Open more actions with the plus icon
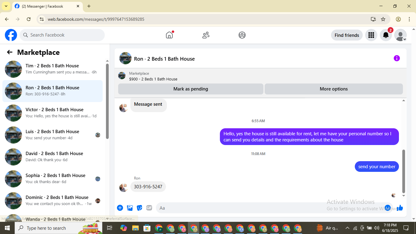 pyautogui.click(x=120, y=208)
